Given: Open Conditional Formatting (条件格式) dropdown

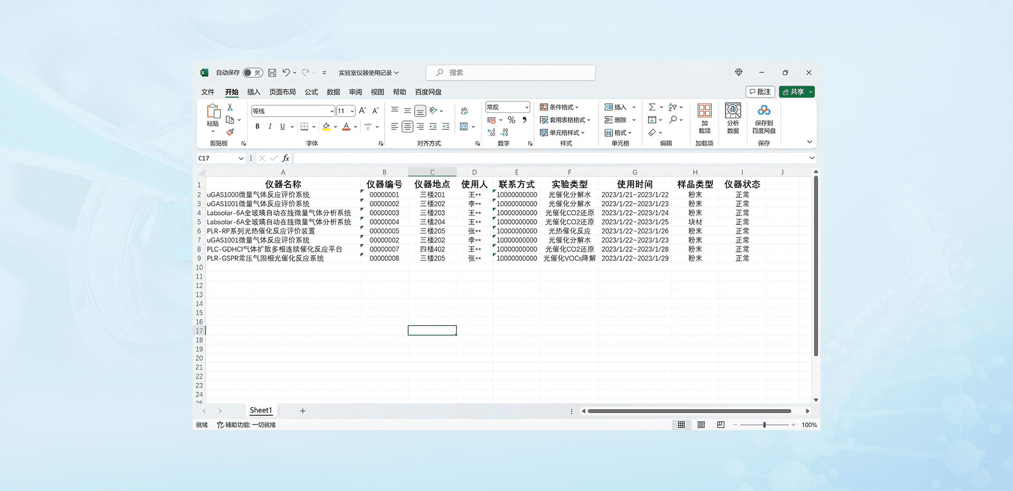Looking at the screenshot, I should [559, 107].
